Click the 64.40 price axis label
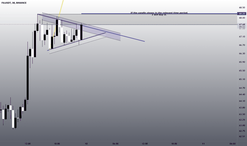This screenshot has height=146, width=247. tap(242, 95)
